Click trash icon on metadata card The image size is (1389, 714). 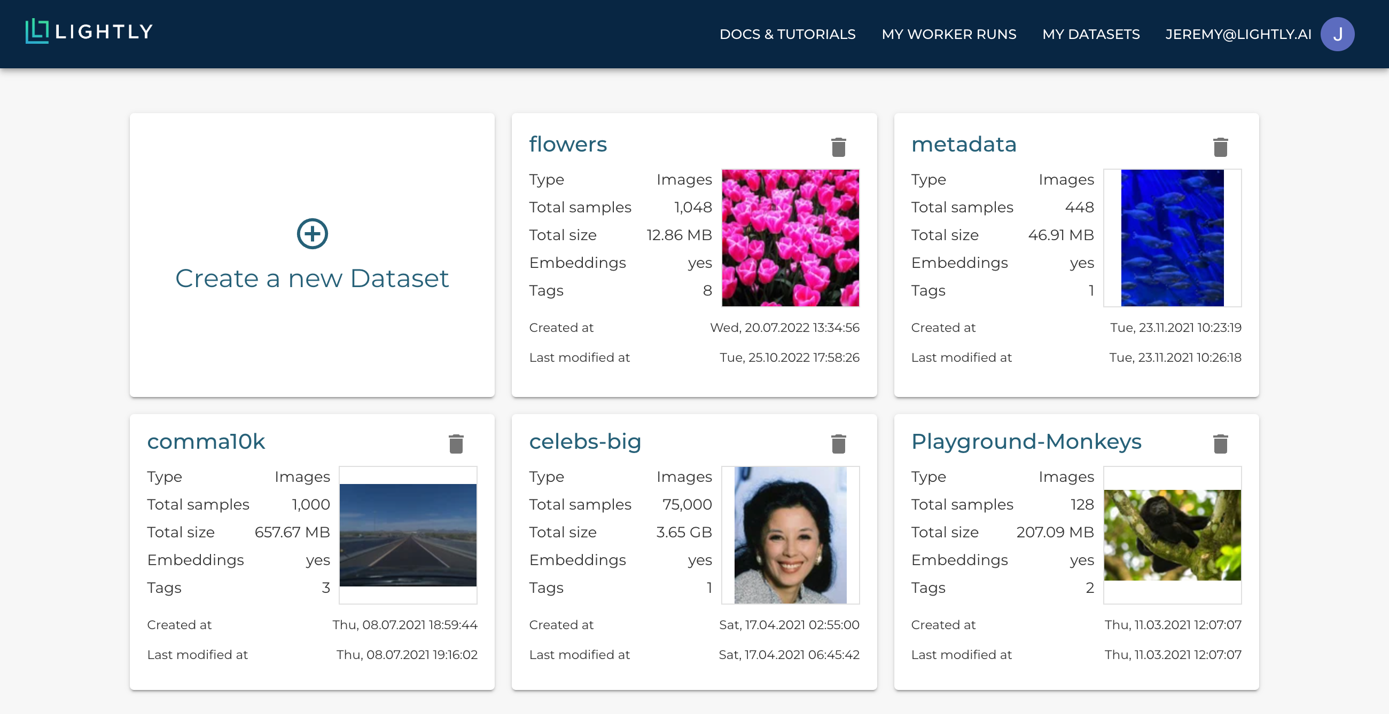1220,146
